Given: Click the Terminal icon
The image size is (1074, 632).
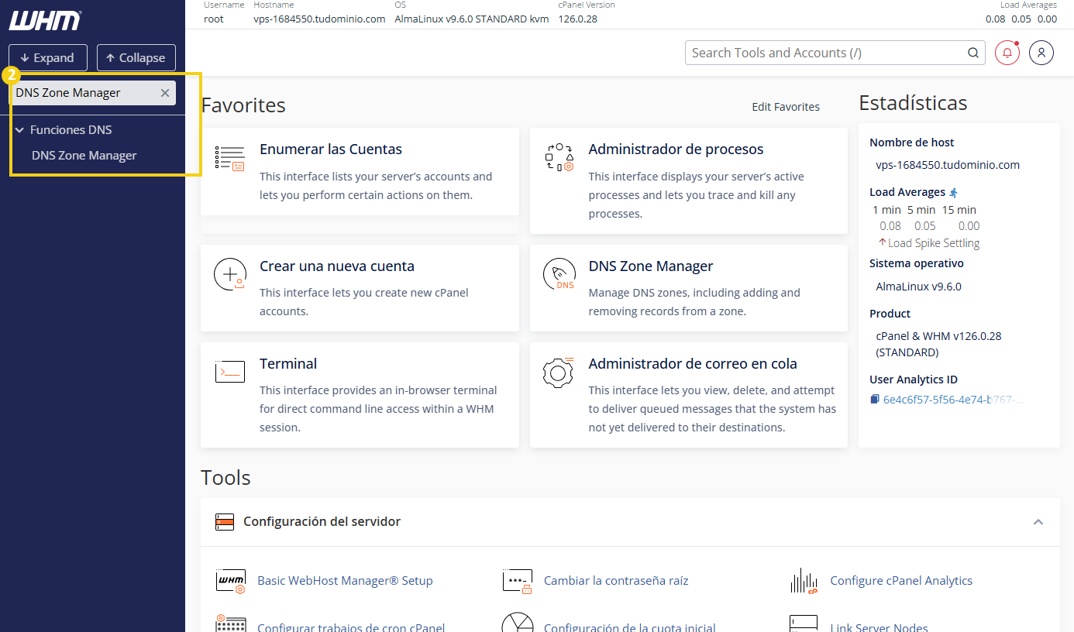Looking at the screenshot, I should [230, 372].
